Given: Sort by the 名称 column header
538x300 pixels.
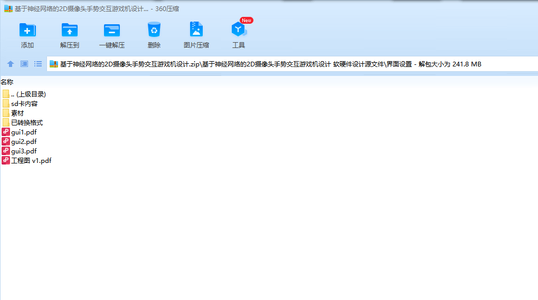Looking at the screenshot, I should pos(7,82).
